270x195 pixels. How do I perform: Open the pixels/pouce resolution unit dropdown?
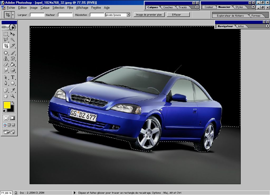coord(128,15)
